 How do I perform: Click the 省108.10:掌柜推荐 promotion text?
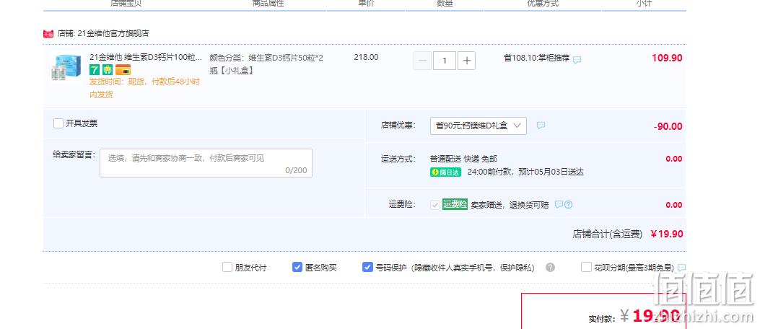536,58
